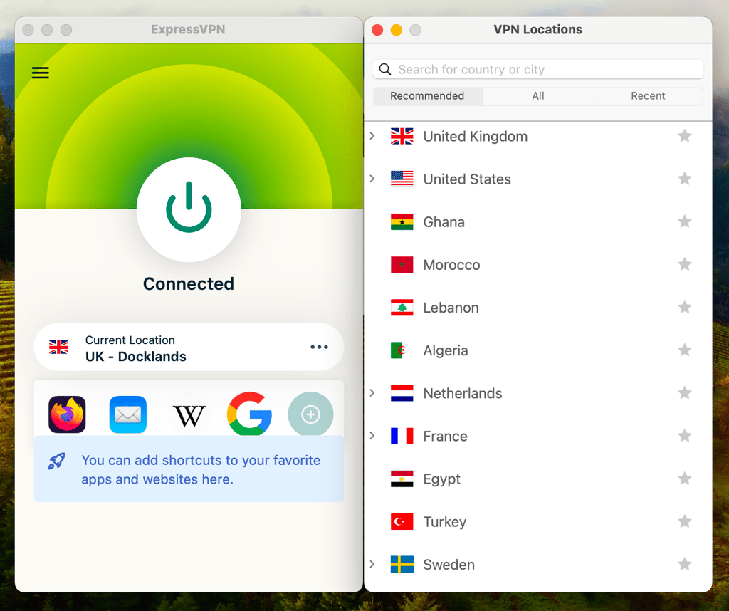729x611 pixels.
Task: Connect to Morocco location
Action: coord(451,265)
